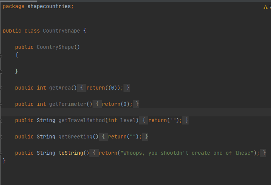Click the level parameter name

128,120
